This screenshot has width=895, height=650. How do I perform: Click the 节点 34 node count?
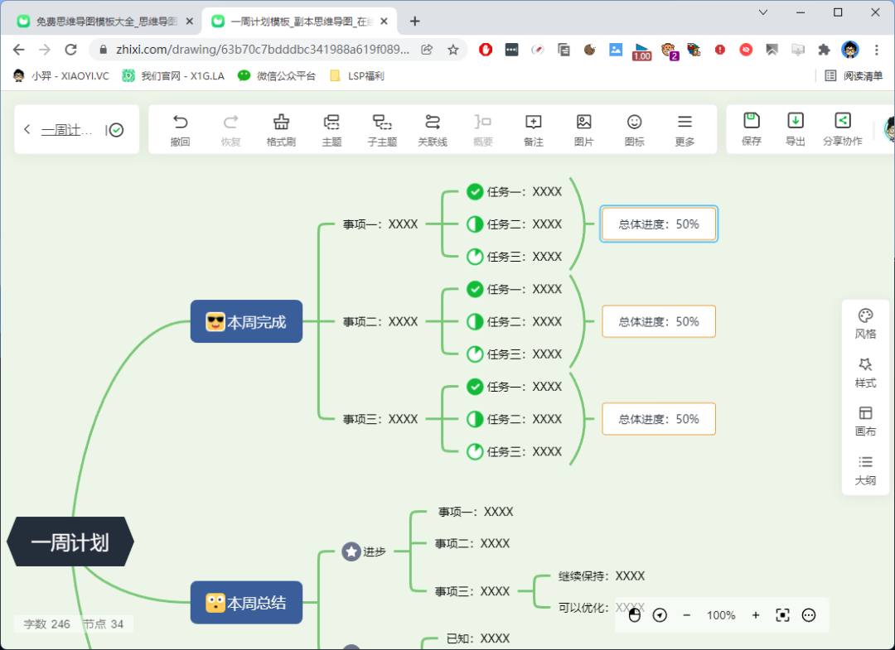pos(104,624)
